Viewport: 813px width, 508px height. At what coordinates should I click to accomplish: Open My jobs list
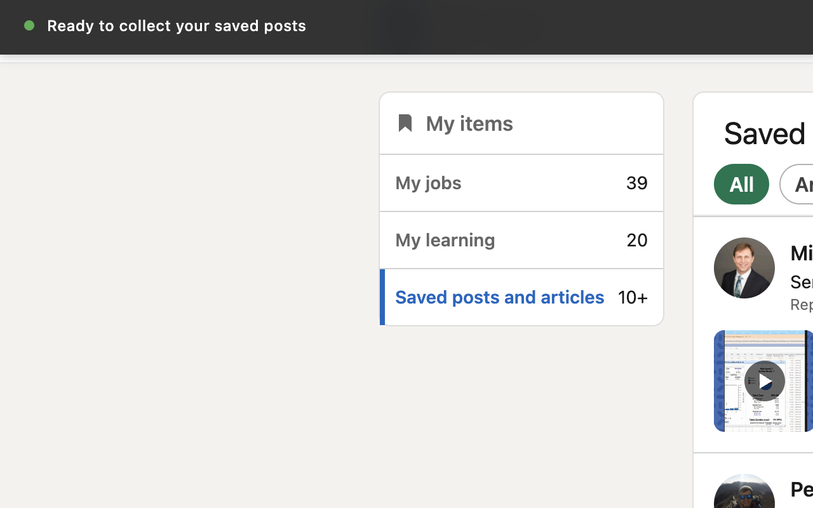click(x=521, y=183)
